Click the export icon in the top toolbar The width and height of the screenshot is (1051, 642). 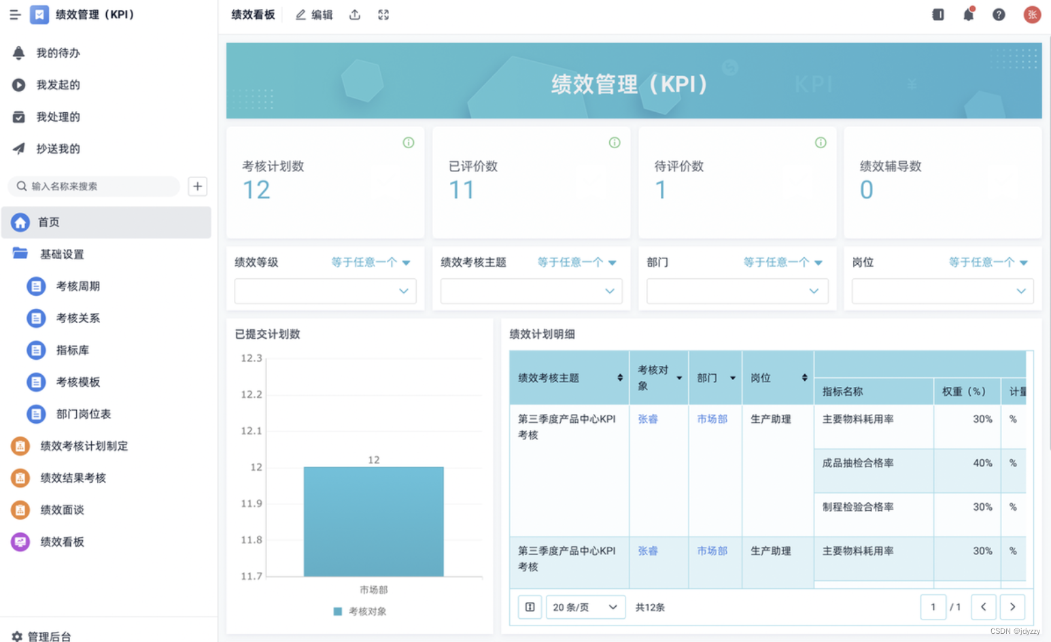354,14
